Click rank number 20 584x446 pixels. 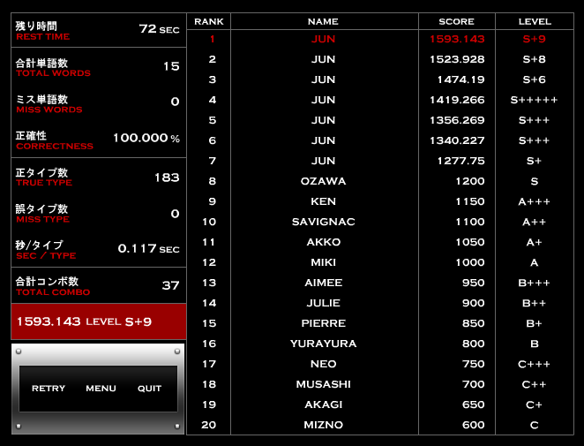point(209,425)
